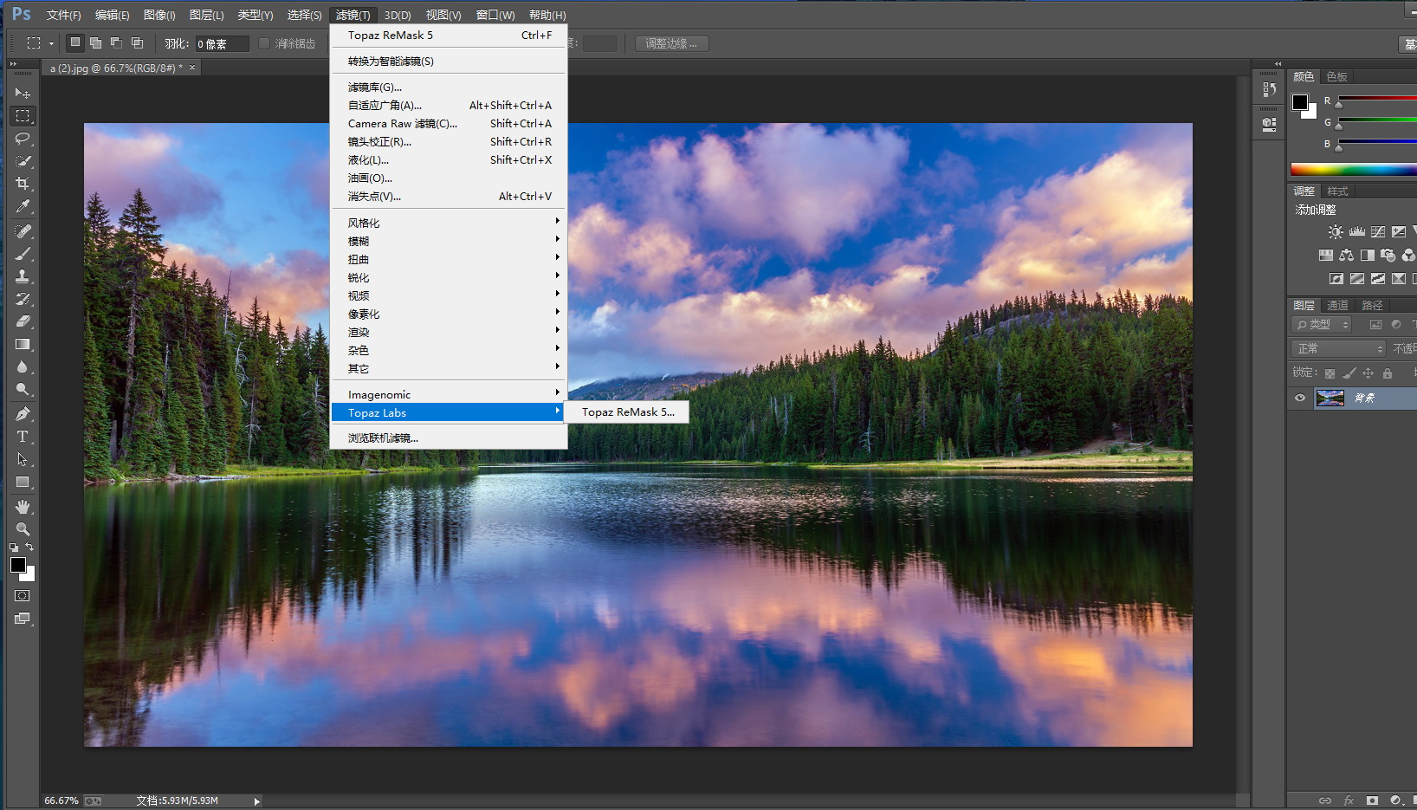Switch to the 色板 tab
The width and height of the screenshot is (1417, 810).
1336,76
